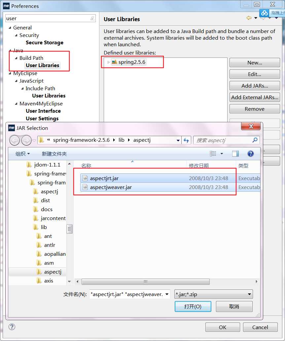Click 取消 cancel button in JAR Selection
Viewport: 285px width, 341px height.
pyautogui.click(x=234, y=306)
